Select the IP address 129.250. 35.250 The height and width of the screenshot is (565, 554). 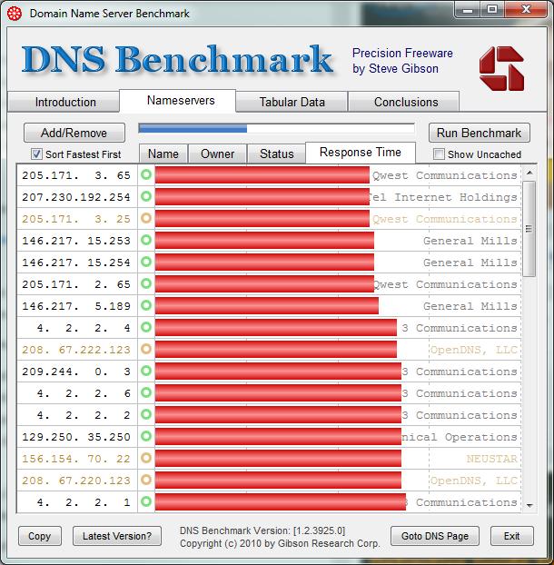[76, 437]
